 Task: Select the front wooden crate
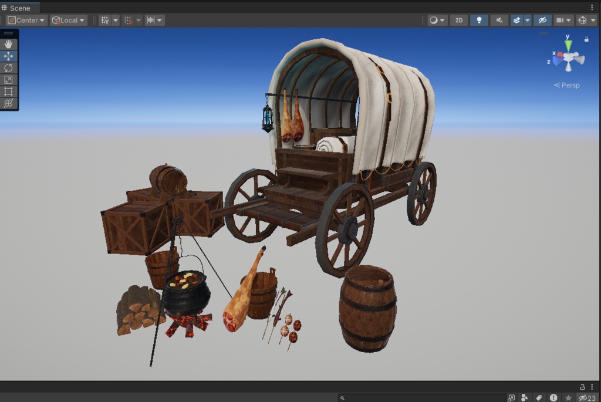(132, 228)
